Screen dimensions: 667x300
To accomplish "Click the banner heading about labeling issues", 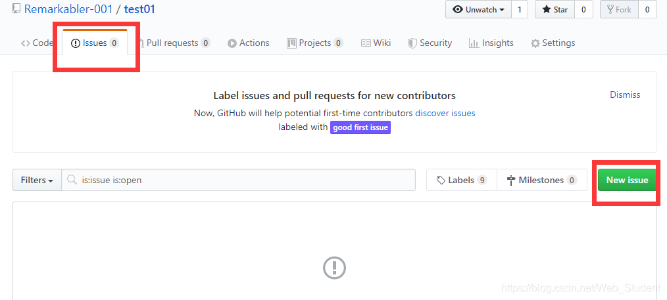I will [334, 95].
